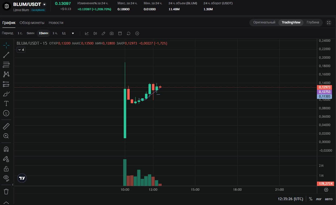Click the 0,20000 price axis label
336x205 pixels.
(x=324, y=58)
